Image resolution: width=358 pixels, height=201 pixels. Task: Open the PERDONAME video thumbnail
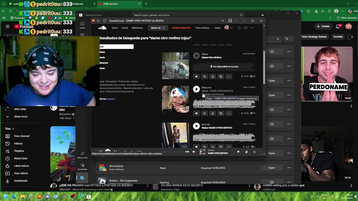click(327, 74)
